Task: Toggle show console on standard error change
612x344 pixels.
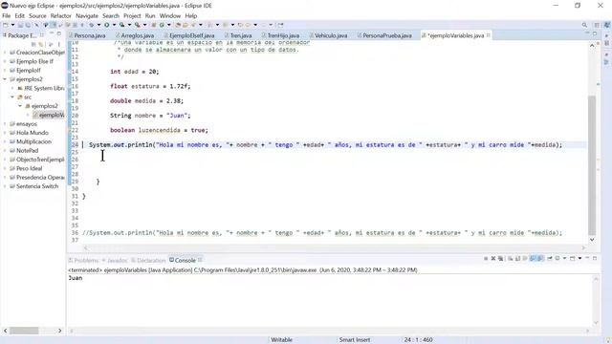Action: (540, 258)
